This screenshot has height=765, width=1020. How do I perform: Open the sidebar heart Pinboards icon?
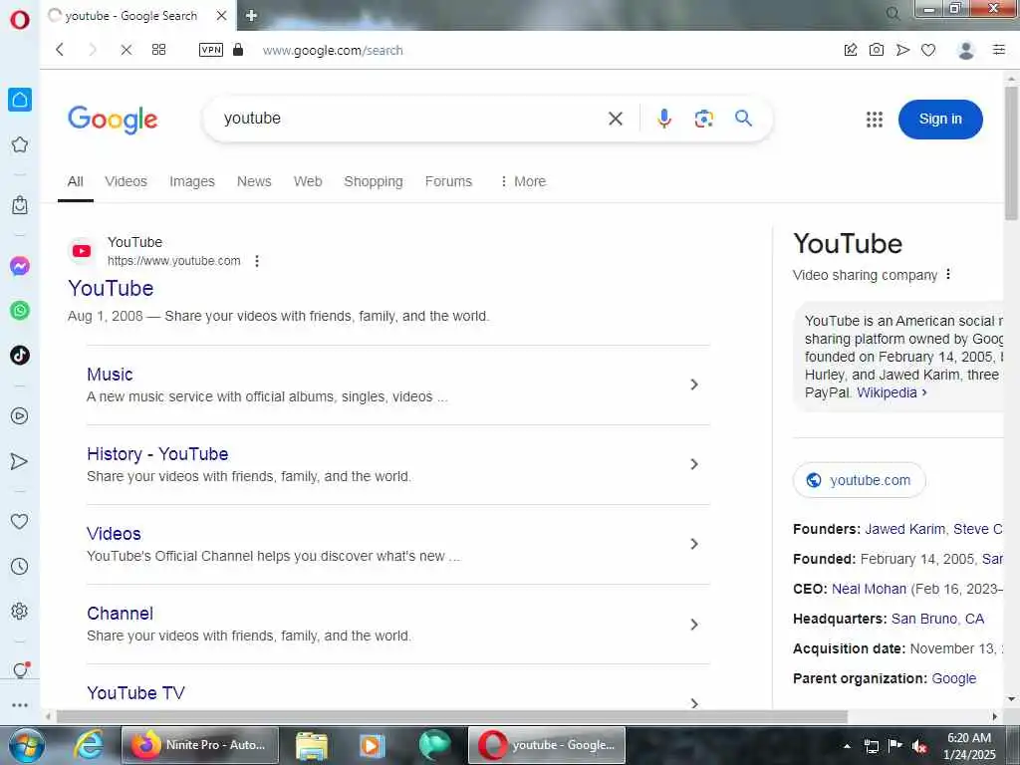[x=20, y=521]
